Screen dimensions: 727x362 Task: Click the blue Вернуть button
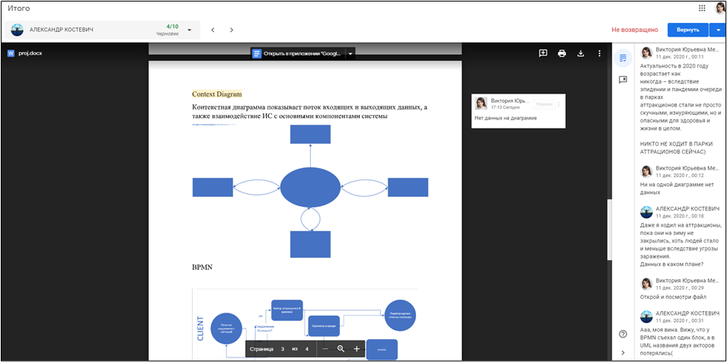687,30
